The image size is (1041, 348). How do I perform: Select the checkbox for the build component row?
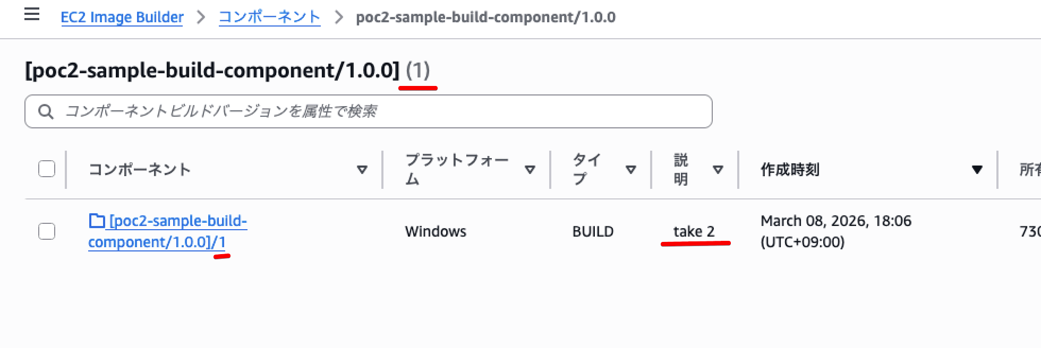[x=47, y=231]
